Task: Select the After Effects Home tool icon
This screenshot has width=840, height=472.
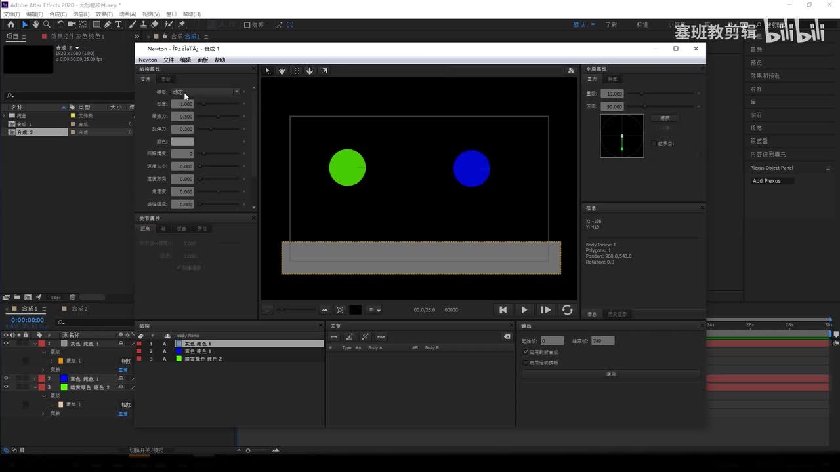Action: (x=10, y=24)
